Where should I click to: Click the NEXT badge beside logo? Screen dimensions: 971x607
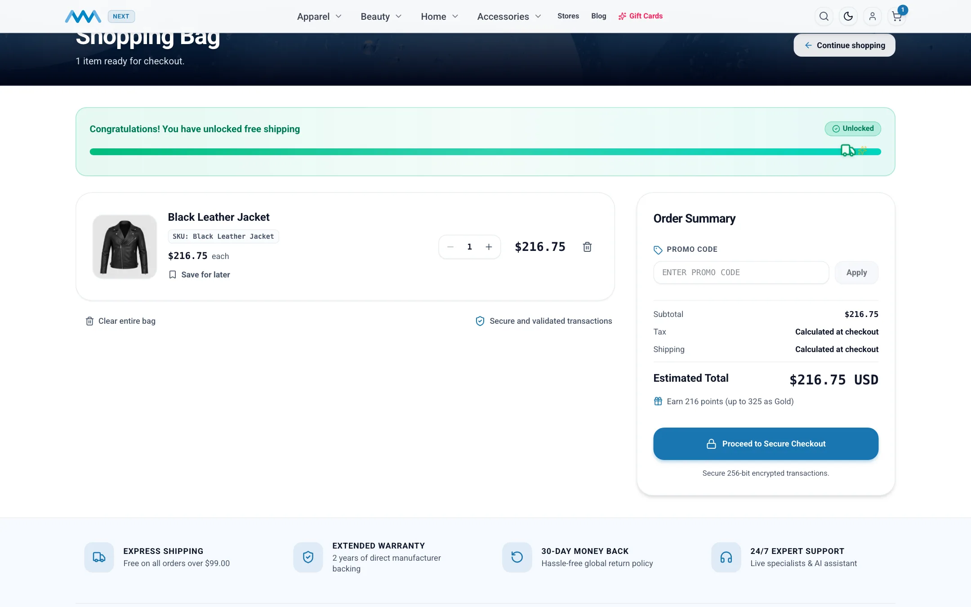point(121,17)
